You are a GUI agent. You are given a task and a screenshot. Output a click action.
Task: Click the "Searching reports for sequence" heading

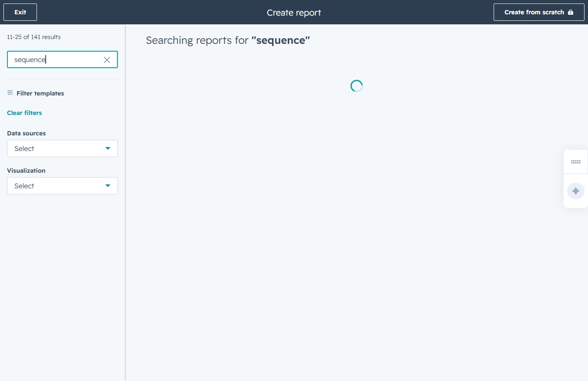point(228,40)
